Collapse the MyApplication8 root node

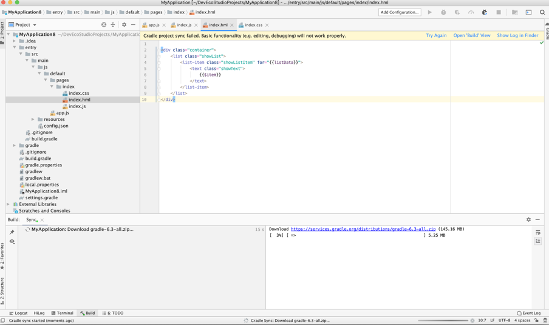pos(9,34)
